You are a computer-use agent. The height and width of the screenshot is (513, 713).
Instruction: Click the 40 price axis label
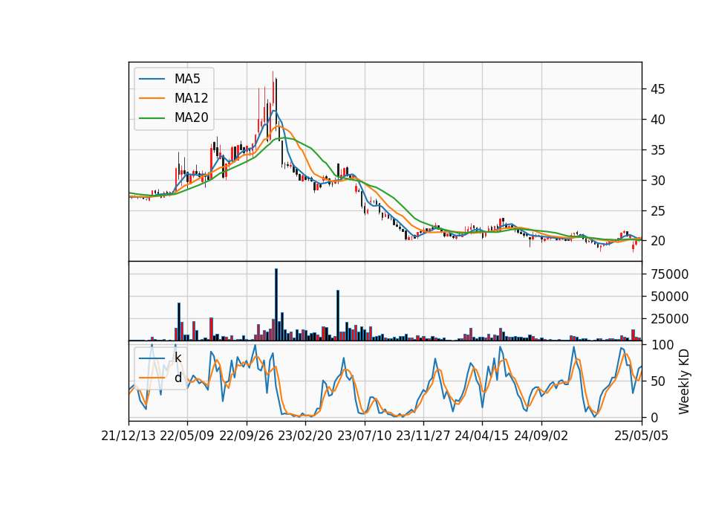tap(657, 120)
